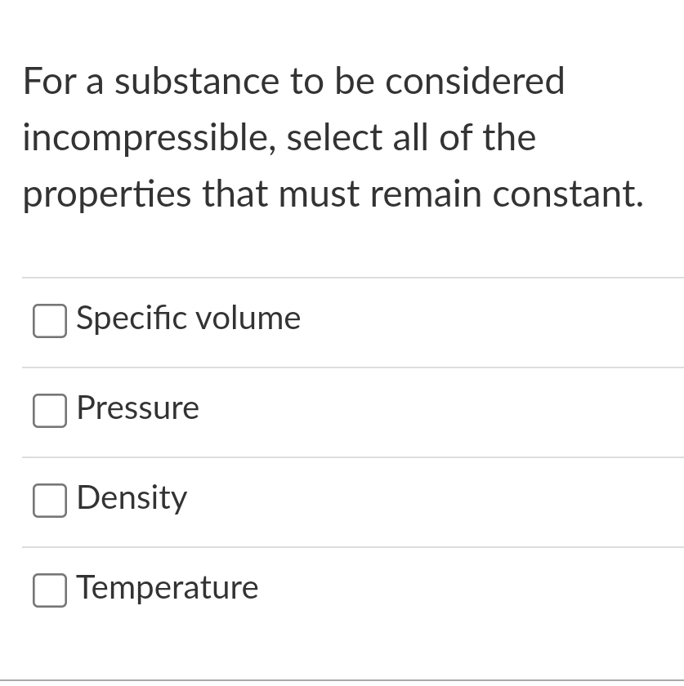Click the Temperature label text

pyautogui.click(x=167, y=588)
